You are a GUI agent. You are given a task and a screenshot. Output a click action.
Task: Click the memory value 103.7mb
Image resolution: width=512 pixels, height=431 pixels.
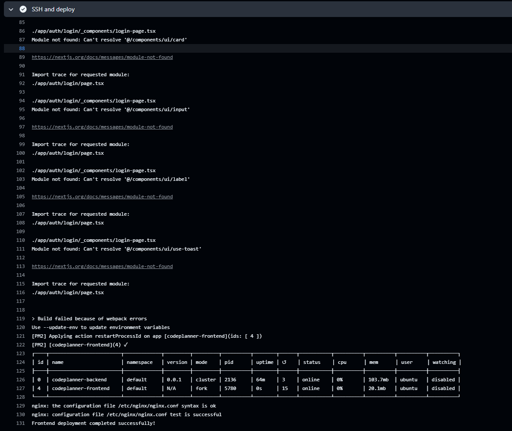coord(379,380)
